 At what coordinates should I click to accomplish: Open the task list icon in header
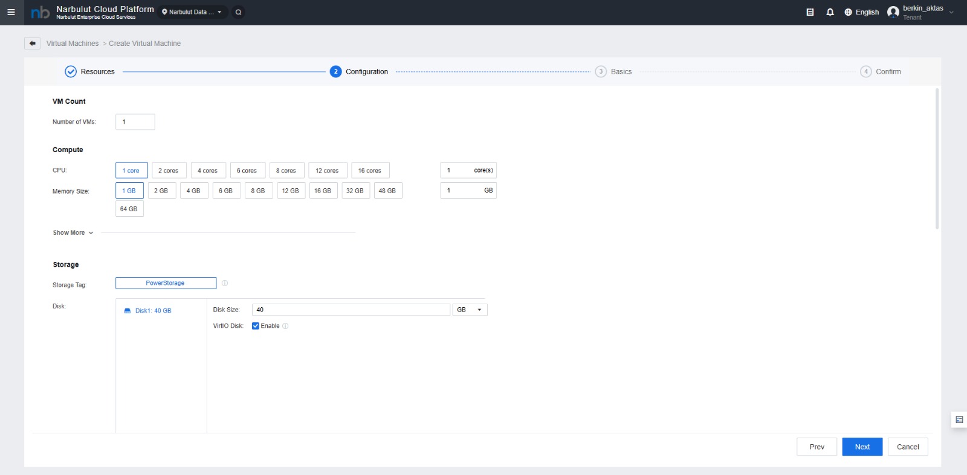click(x=810, y=12)
